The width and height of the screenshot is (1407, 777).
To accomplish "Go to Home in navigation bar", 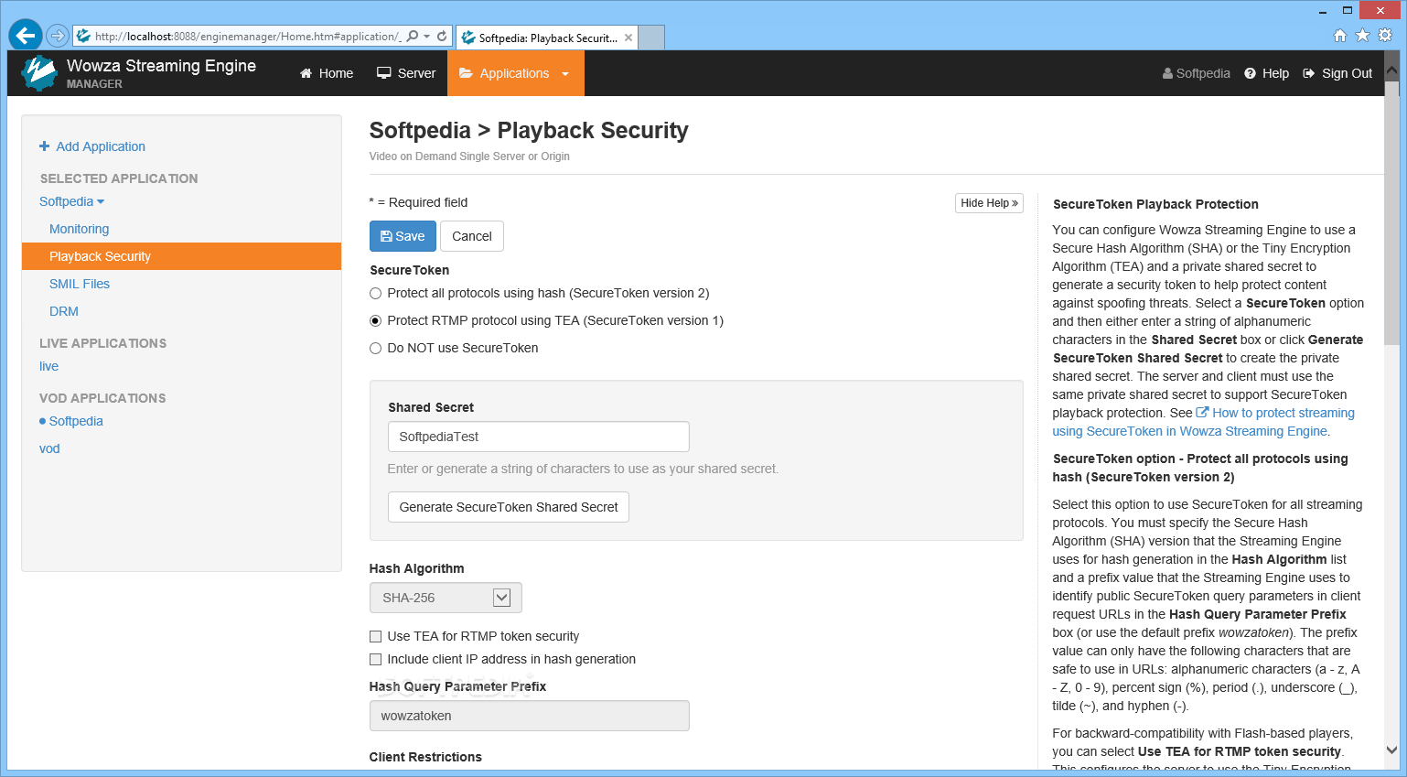I will coord(327,73).
